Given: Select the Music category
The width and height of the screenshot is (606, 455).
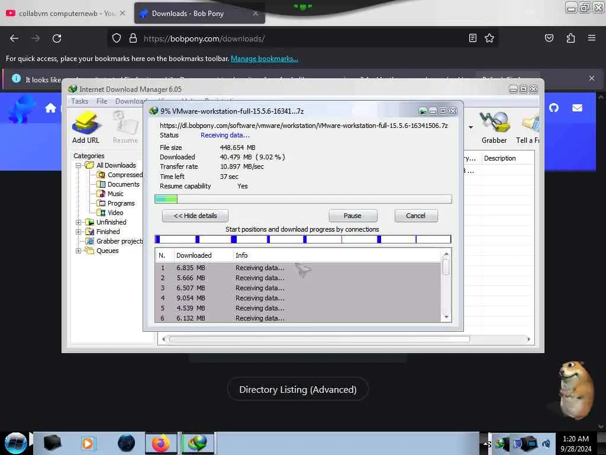Looking at the screenshot, I should tap(110, 194).
